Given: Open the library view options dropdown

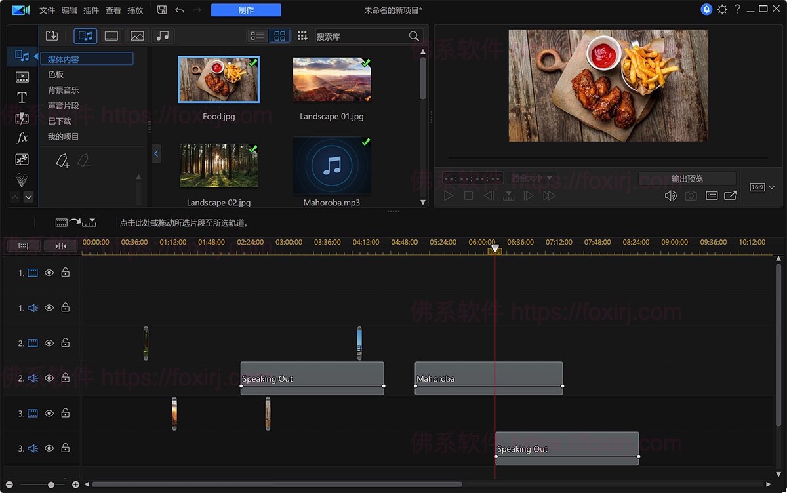Looking at the screenshot, I should (x=302, y=36).
